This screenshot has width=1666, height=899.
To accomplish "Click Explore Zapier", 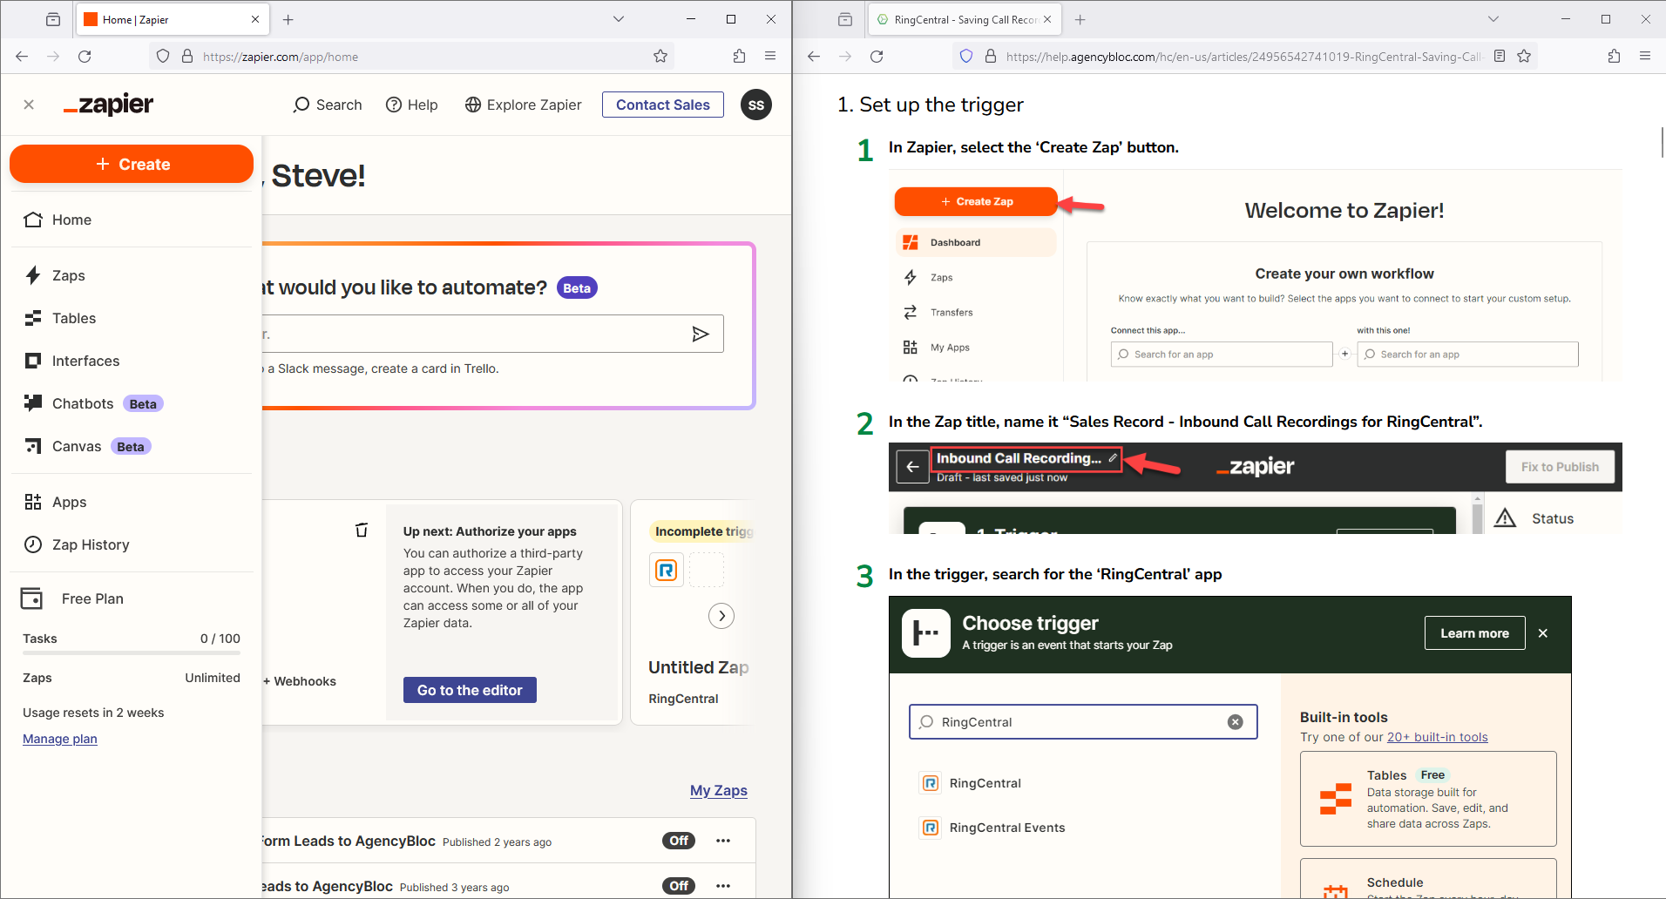I will tap(524, 105).
